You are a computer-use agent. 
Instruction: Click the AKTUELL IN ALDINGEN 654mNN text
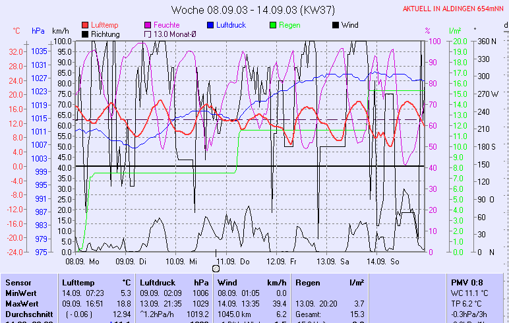point(454,9)
